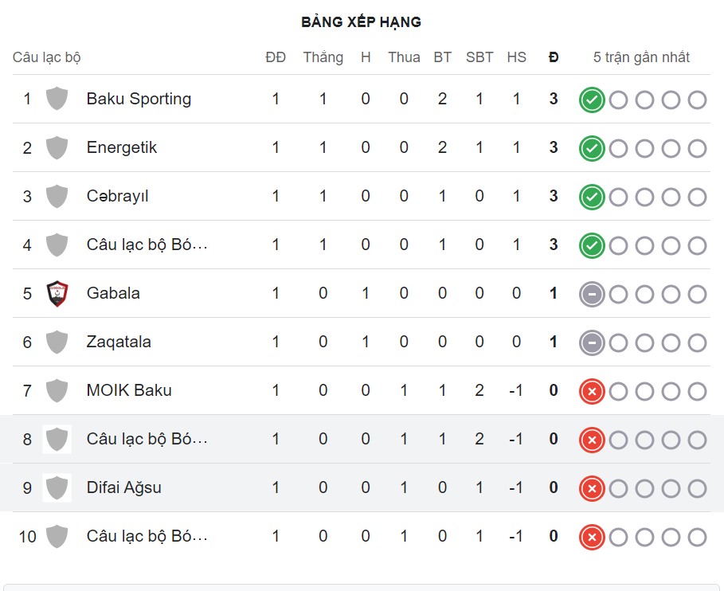Click the Cəbrayıl shield logo
Image resolution: width=724 pixels, height=591 pixels.
(x=57, y=196)
